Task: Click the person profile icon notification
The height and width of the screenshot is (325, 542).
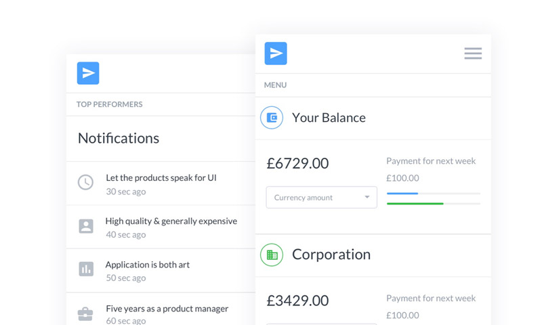Action: coord(86,226)
